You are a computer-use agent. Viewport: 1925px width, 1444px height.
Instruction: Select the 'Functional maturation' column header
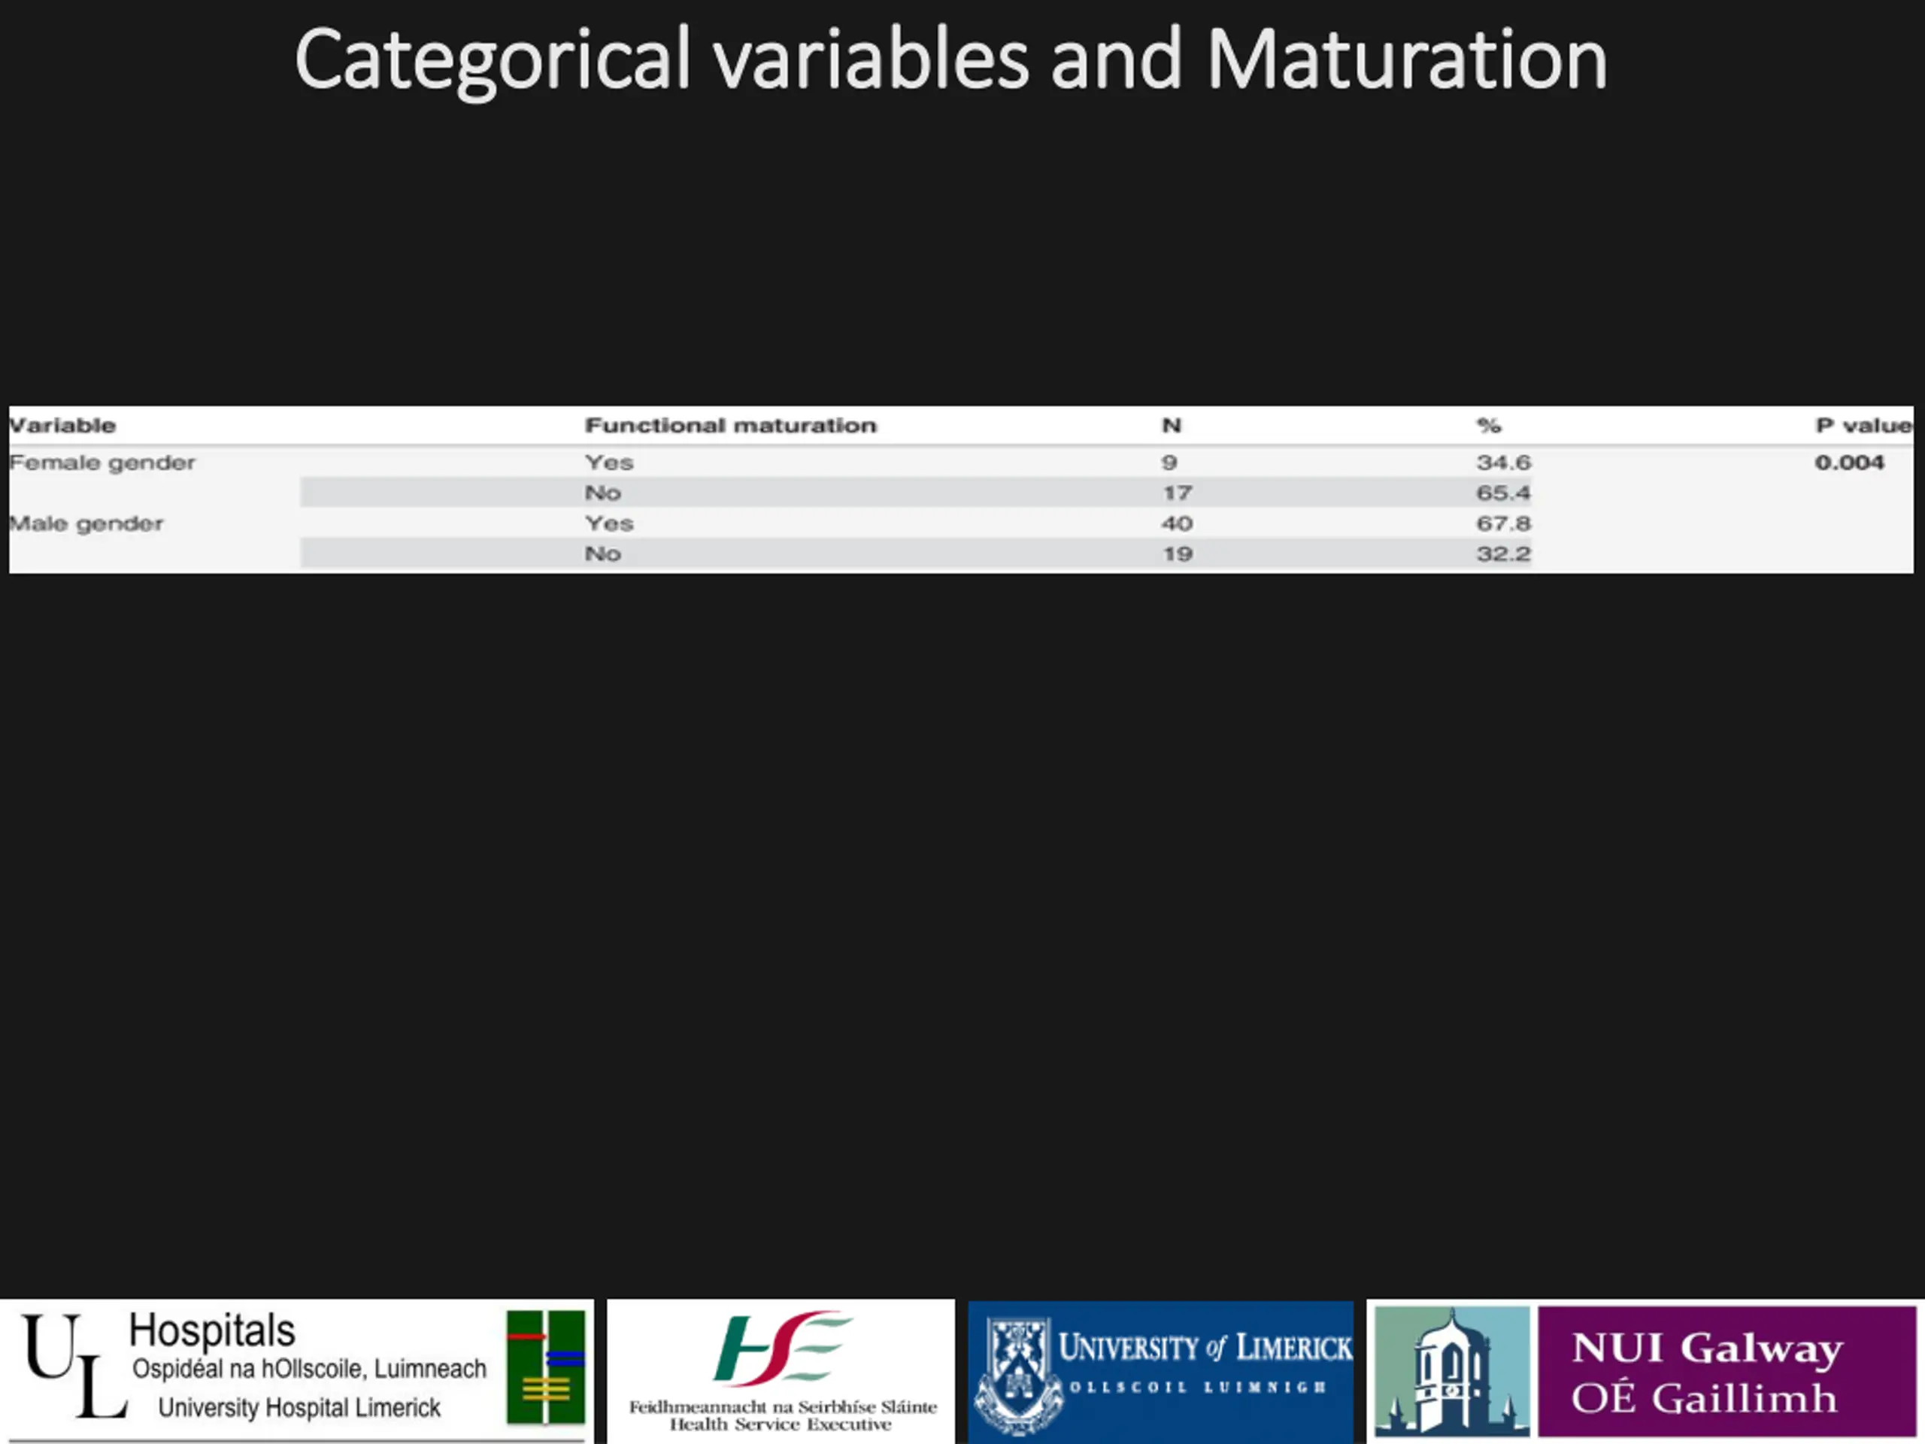(730, 426)
